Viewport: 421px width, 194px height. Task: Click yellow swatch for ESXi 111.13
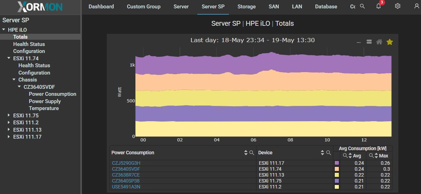click(x=336, y=175)
